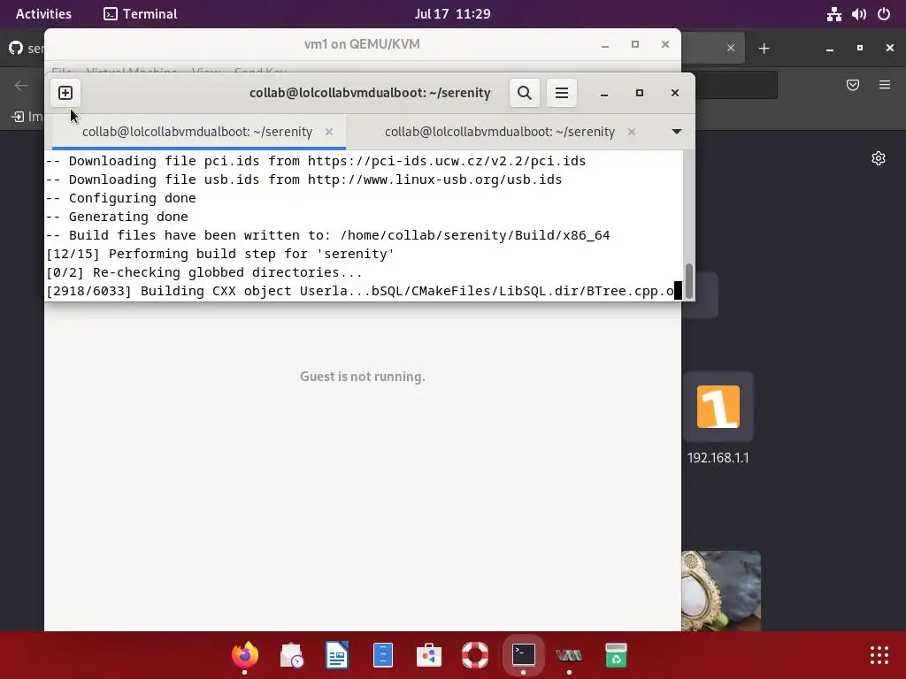
Task: Maximize the vm1 on QEMU/KVM window
Action: [635, 44]
